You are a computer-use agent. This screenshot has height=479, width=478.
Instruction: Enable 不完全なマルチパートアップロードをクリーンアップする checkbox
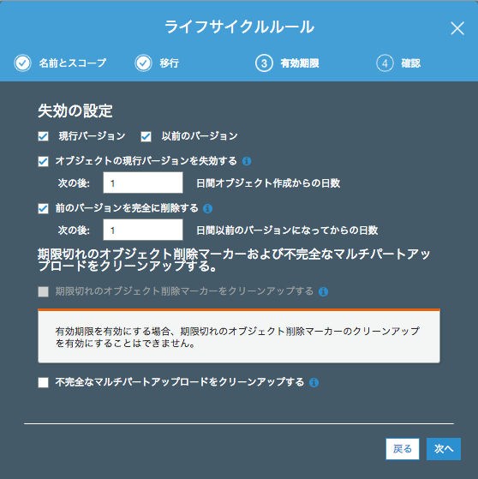click(x=43, y=382)
